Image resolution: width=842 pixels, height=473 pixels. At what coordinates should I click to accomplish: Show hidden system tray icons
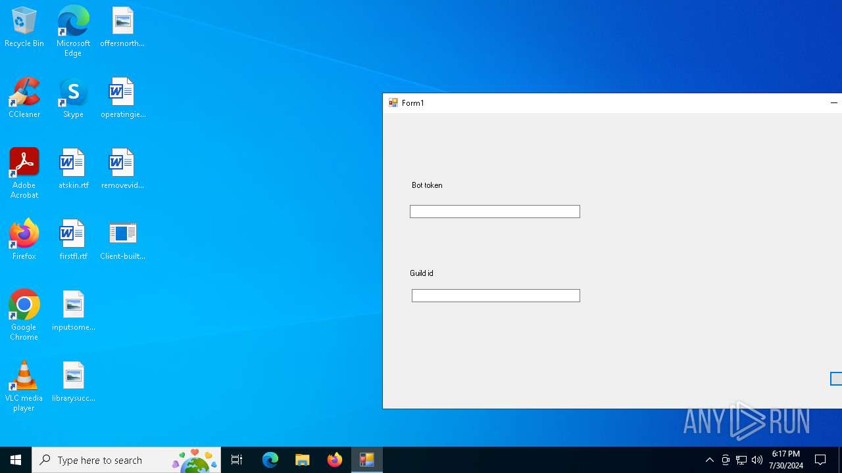710,460
